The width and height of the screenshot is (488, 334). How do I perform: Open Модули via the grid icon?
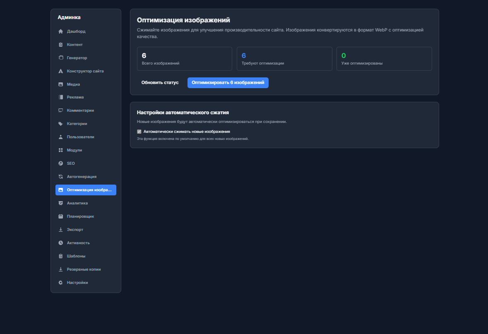(x=60, y=150)
